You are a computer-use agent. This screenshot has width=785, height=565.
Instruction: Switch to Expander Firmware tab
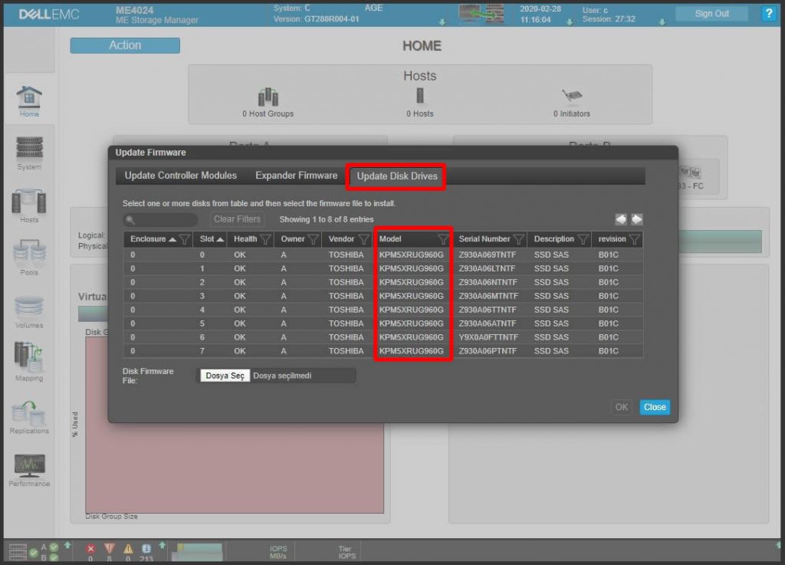pyautogui.click(x=297, y=176)
